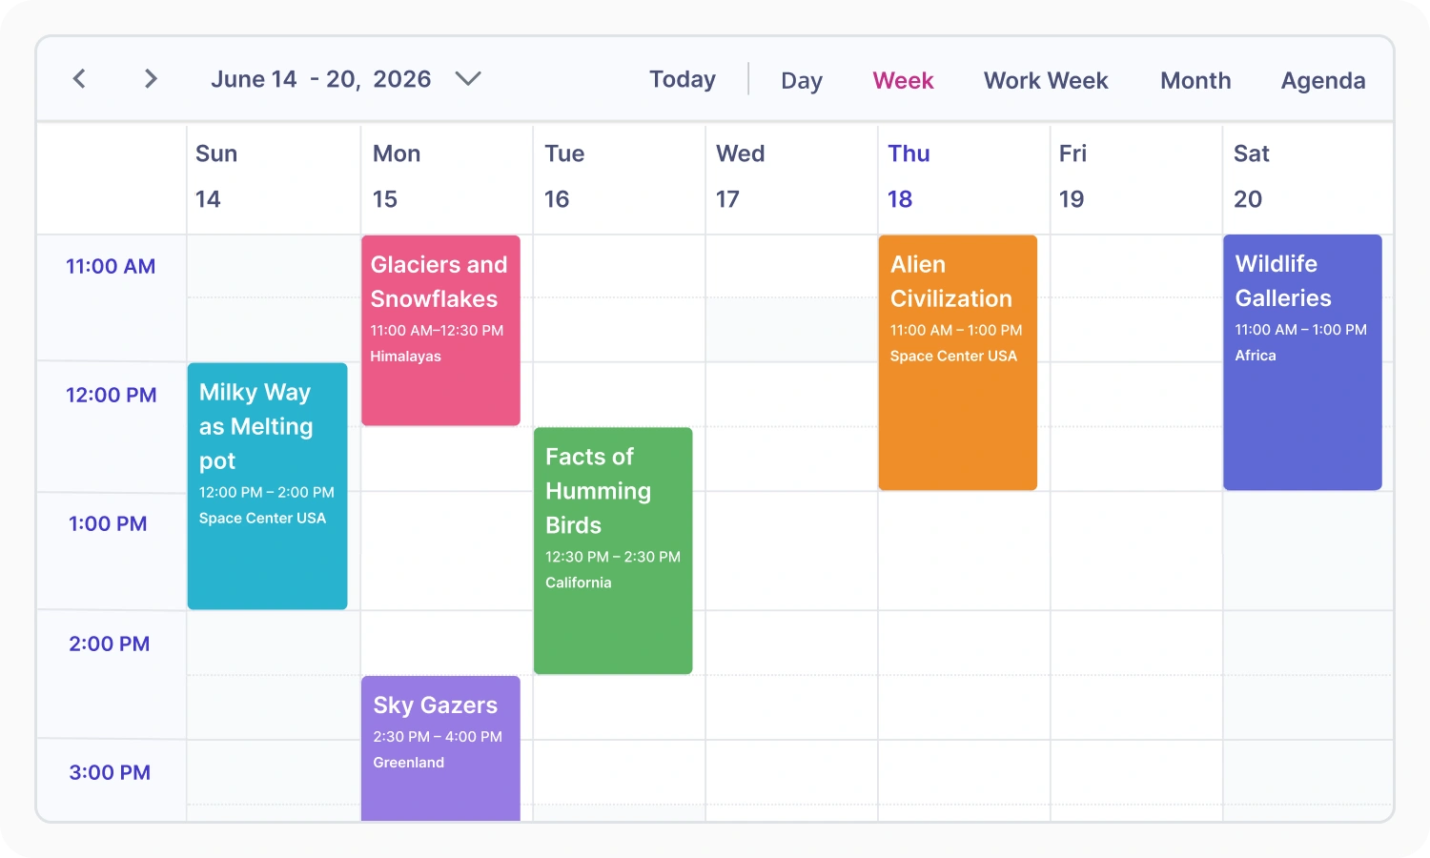
Task: Switch to Work Week view
Action: pos(1046,81)
